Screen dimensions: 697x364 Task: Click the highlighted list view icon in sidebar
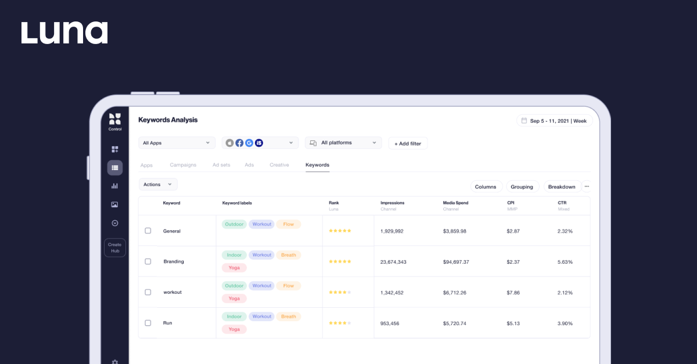[x=114, y=168]
